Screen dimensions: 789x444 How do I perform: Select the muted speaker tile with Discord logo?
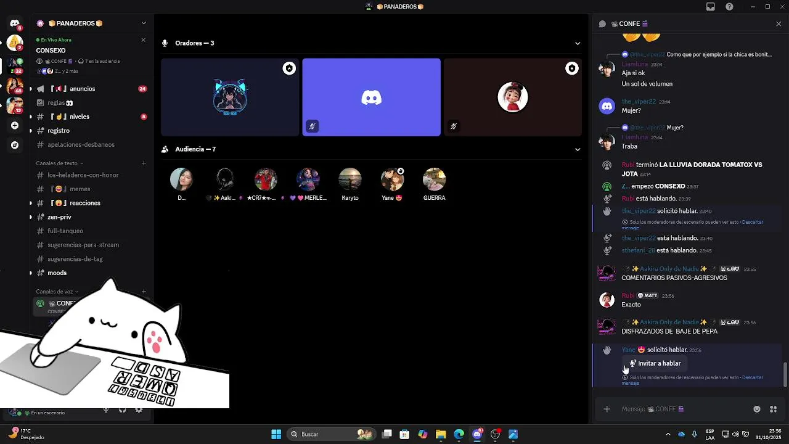[x=371, y=97]
